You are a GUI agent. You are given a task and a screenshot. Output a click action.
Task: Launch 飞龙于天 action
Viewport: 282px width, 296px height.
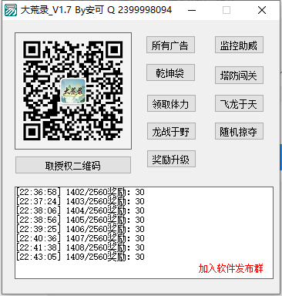[x=239, y=103]
